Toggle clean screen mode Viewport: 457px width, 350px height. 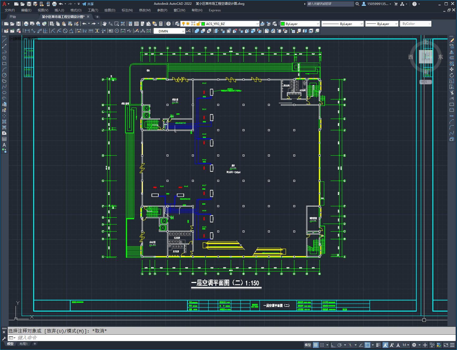click(x=446, y=345)
